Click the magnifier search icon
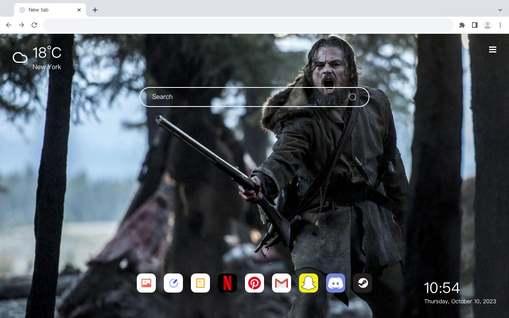 353,97
